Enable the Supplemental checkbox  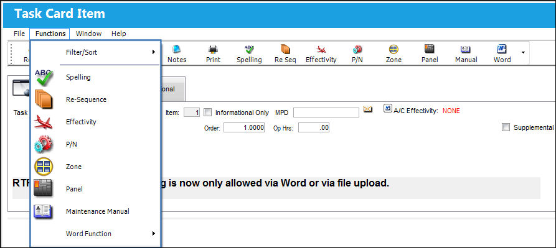pyautogui.click(x=506, y=127)
